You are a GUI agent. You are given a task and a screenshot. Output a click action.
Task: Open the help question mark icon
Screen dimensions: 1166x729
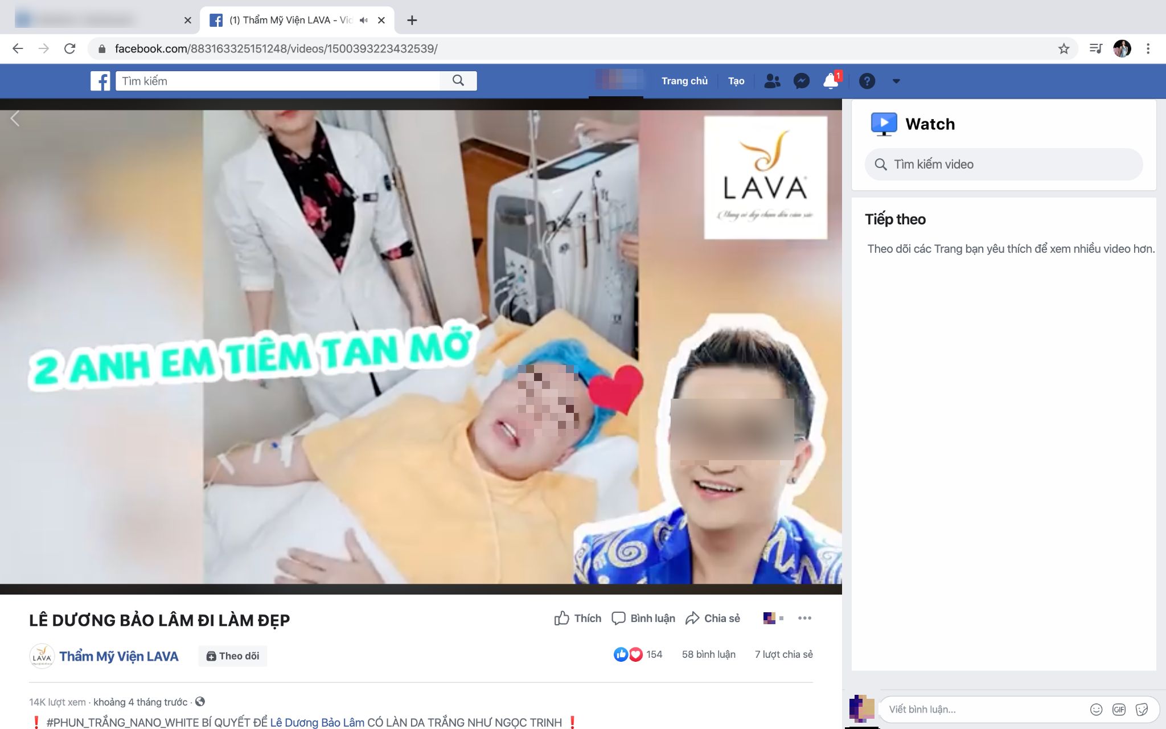tap(867, 81)
